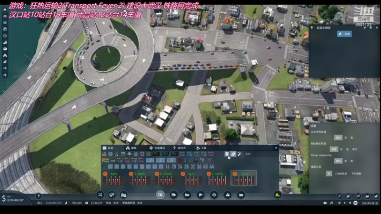Choose the 3.75m×3 street thumbnail
Image resolution: width=381 pixels, height=214 pixels.
(x=166, y=178)
